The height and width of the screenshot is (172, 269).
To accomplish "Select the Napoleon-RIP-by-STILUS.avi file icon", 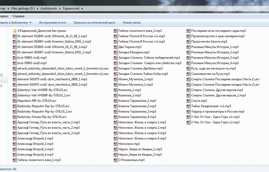I will point(15,101).
